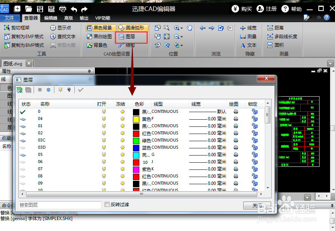Switch to the 编辑器 tab
Image resolution: width=335 pixels, height=231 pixels.
coord(51,18)
